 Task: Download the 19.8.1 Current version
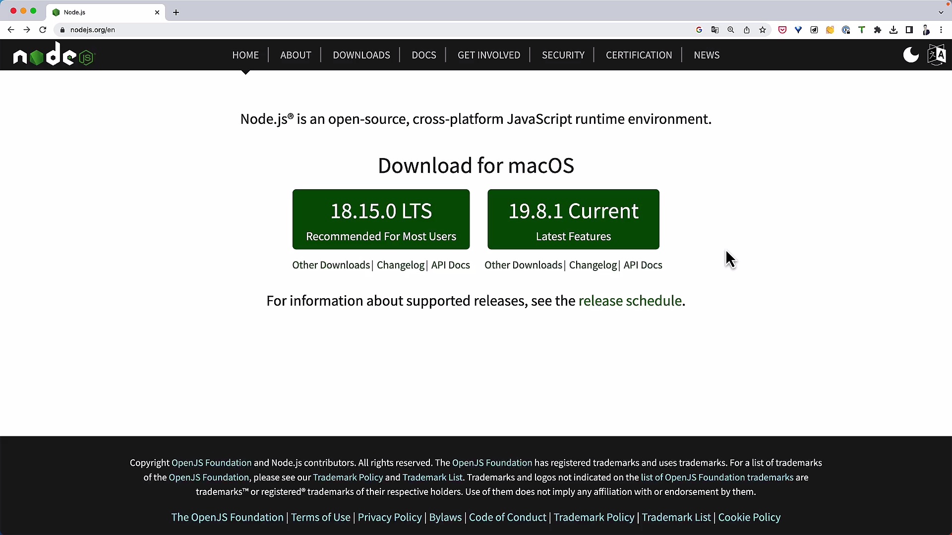tap(573, 219)
